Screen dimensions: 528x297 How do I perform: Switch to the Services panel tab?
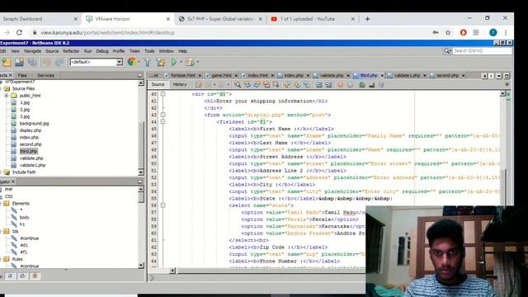46,75
